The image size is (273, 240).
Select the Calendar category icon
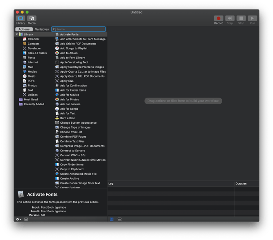click(25, 39)
